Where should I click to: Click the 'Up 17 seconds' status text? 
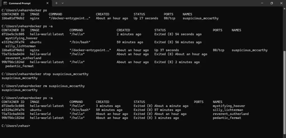146,18
